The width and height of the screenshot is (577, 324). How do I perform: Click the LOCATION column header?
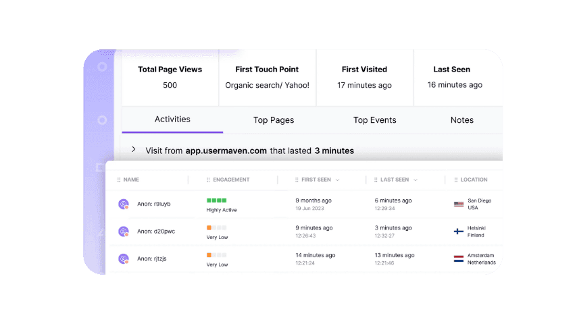click(474, 180)
